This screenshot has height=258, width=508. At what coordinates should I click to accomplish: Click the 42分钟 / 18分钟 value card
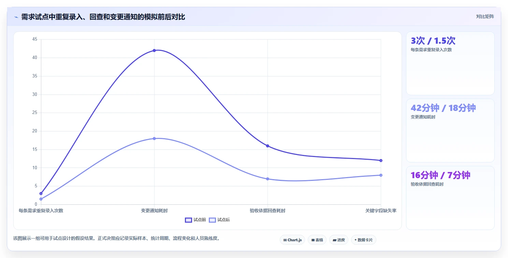450,130
